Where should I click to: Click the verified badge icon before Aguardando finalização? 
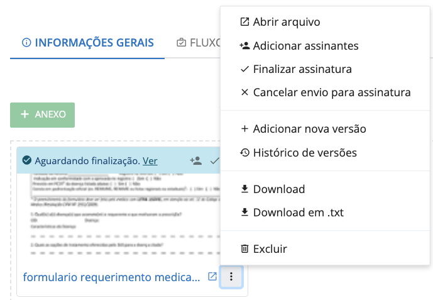point(27,161)
